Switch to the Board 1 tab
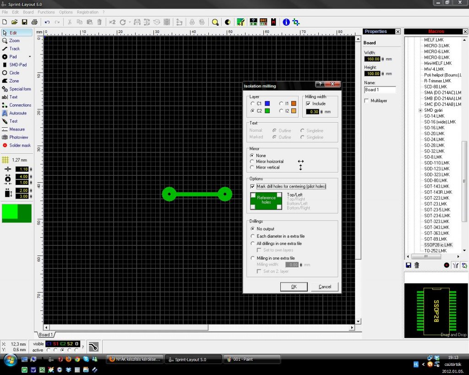The image size is (469, 375). point(46,335)
